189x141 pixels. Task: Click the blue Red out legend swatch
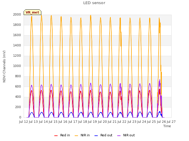pos(96,136)
